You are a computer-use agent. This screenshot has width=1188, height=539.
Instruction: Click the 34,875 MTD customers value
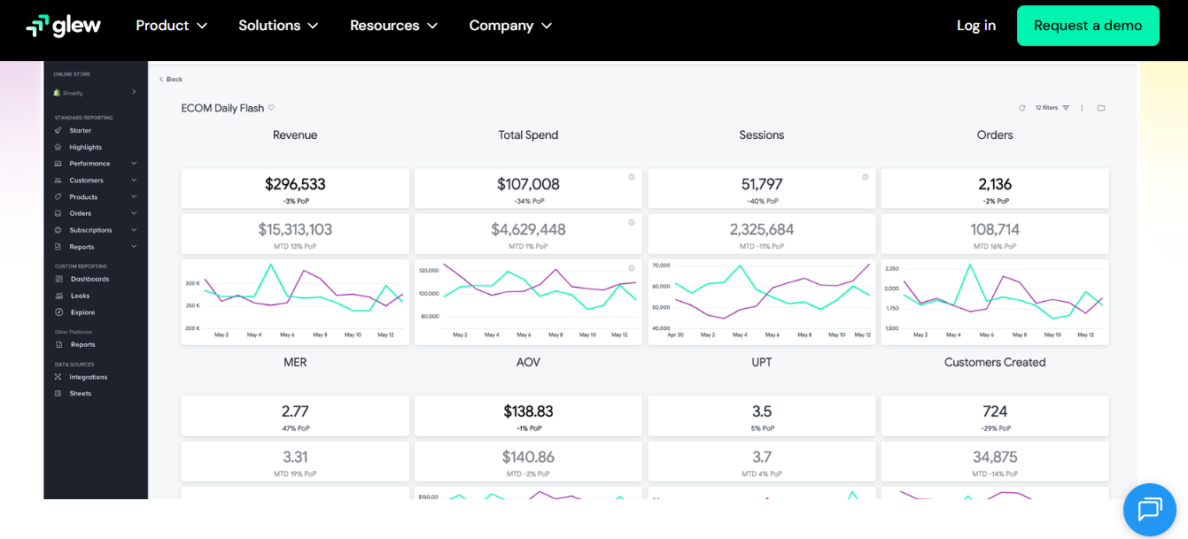(x=995, y=457)
